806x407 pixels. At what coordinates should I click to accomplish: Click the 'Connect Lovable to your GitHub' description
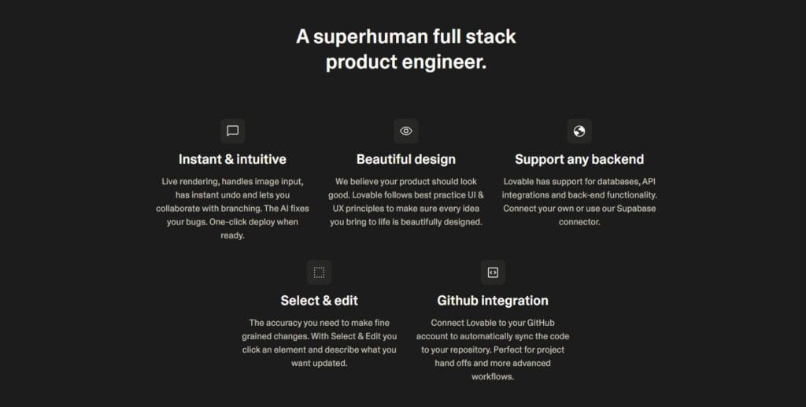pyautogui.click(x=493, y=350)
